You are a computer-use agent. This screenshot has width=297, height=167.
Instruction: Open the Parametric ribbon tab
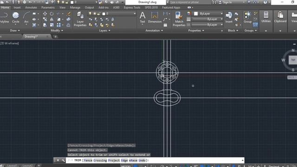point(48,7)
